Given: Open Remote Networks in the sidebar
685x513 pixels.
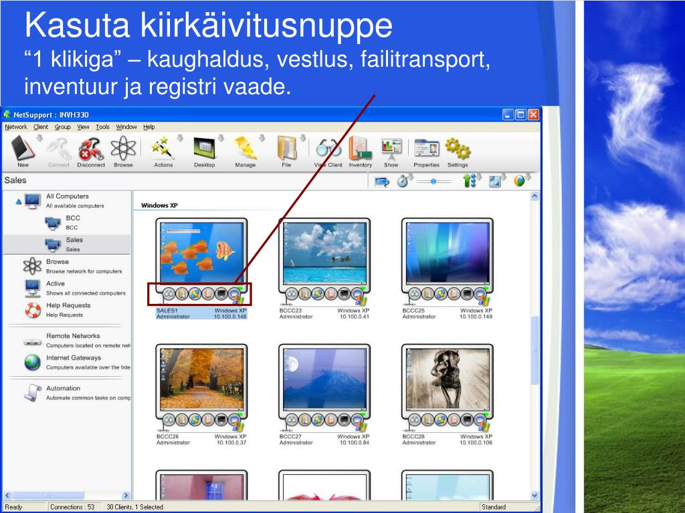Looking at the screenshot, I should (76, 340).
